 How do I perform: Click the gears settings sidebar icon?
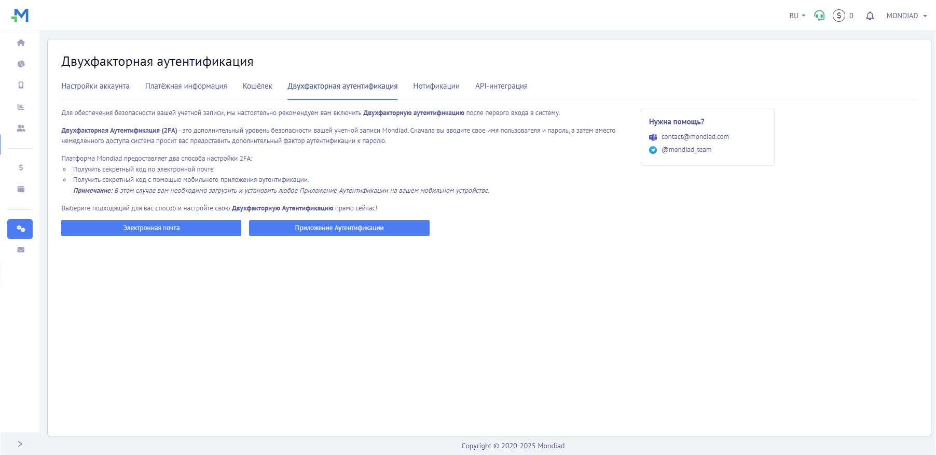[20, 229]
